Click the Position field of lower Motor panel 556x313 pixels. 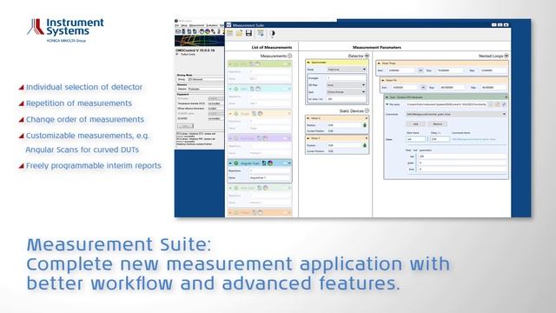[344, 145]
